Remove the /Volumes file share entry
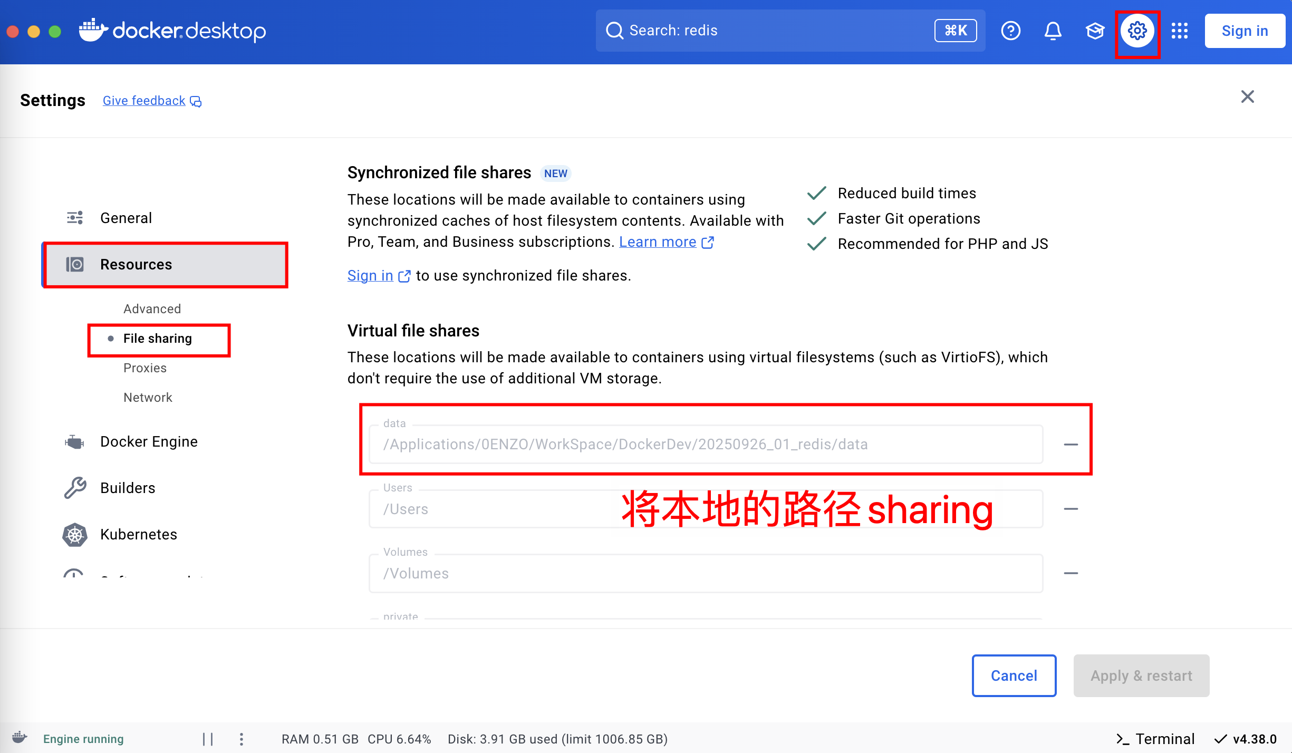The image size is (1292, 753). tap(1071, 573)
